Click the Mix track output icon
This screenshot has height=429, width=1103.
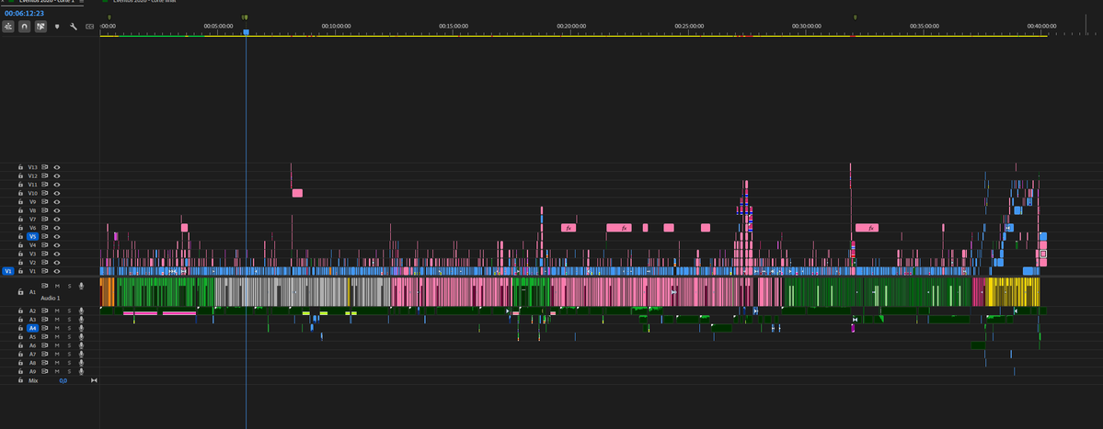pos(94,380)
